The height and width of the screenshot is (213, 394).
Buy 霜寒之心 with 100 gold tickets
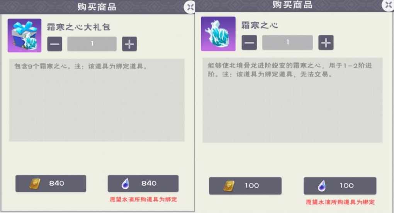coord(245,186)
